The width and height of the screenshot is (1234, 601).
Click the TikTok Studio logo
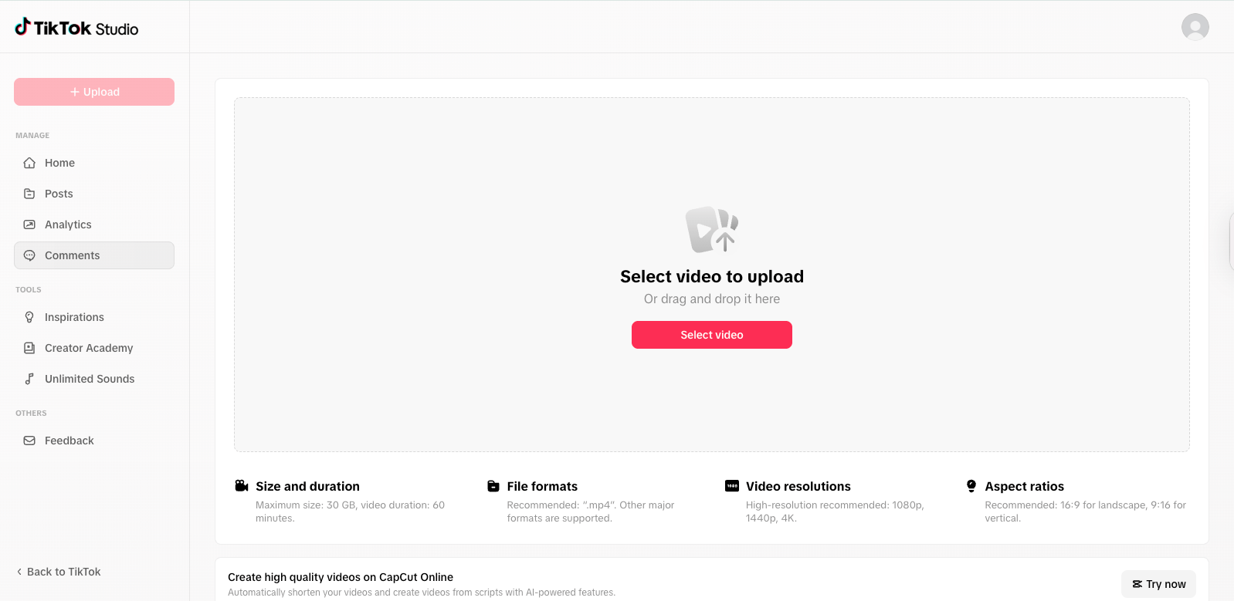(x=76, y=28)
